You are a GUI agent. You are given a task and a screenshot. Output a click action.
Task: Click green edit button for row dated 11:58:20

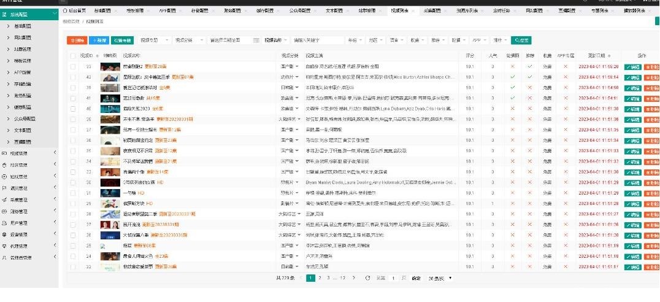point(632,66)
